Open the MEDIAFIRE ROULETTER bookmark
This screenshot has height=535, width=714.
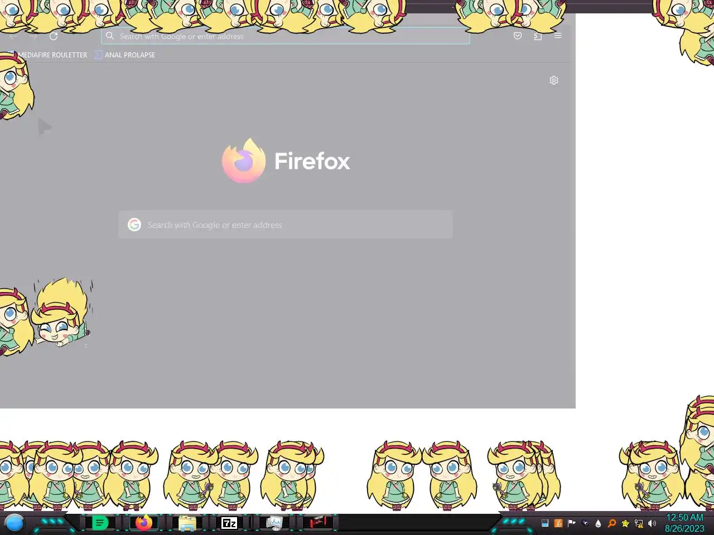pyautogui.click(x=48, y=55)
